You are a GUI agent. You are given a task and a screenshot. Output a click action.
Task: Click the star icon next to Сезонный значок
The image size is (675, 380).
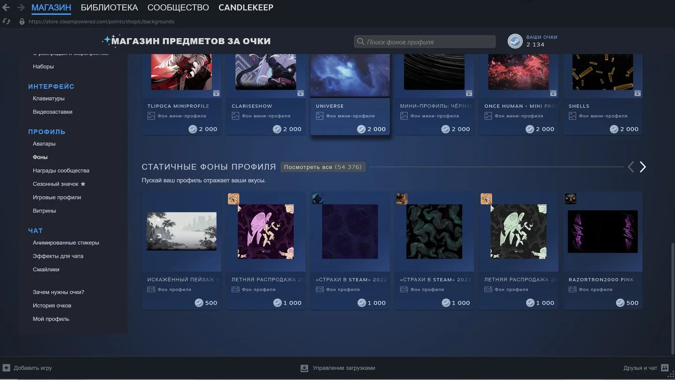click(83, 184)
